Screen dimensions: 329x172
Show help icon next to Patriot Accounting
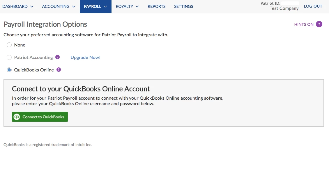[57, 57]
